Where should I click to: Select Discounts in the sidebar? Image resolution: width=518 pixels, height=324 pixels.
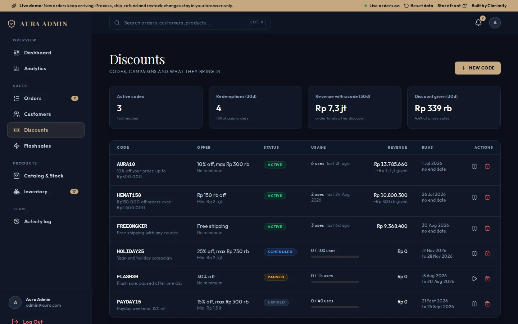tap(46, 130)
